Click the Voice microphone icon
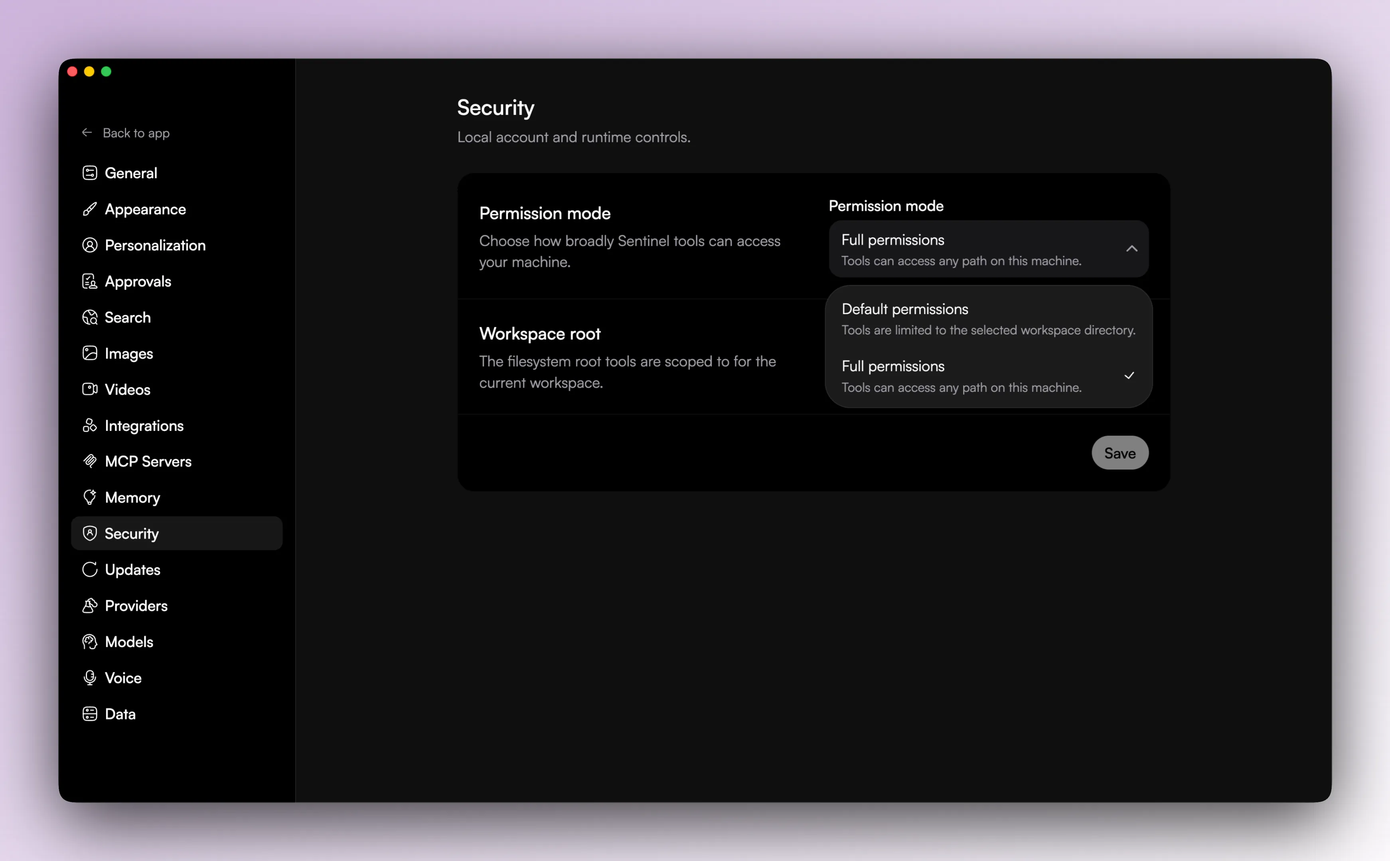 (x=90, y=678)
